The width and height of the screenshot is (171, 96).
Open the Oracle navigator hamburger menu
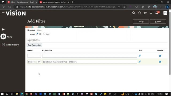coord(3,13)
